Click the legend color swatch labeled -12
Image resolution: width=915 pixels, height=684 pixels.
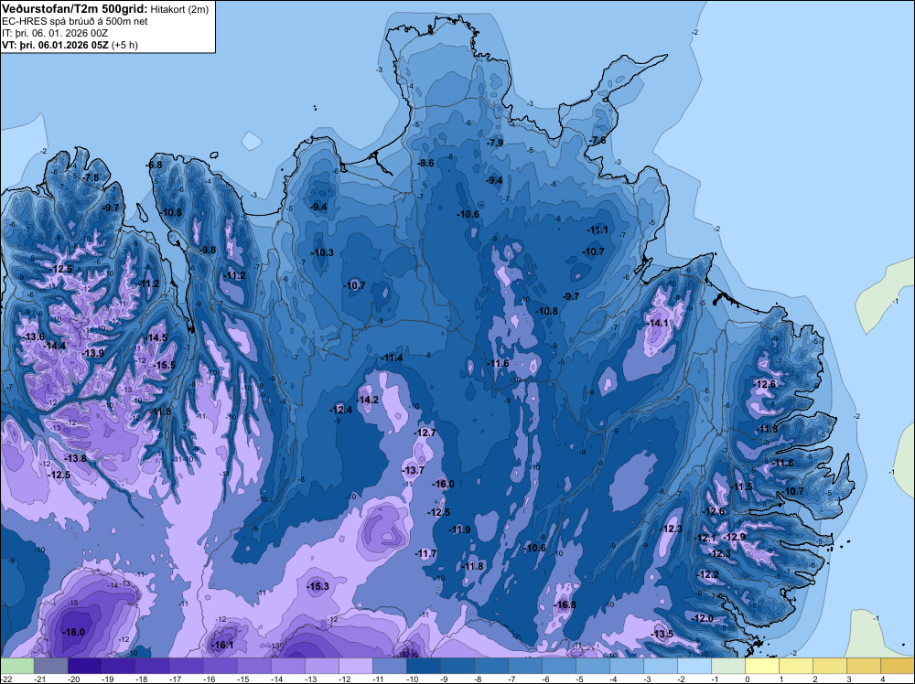(x=355, y=666)
